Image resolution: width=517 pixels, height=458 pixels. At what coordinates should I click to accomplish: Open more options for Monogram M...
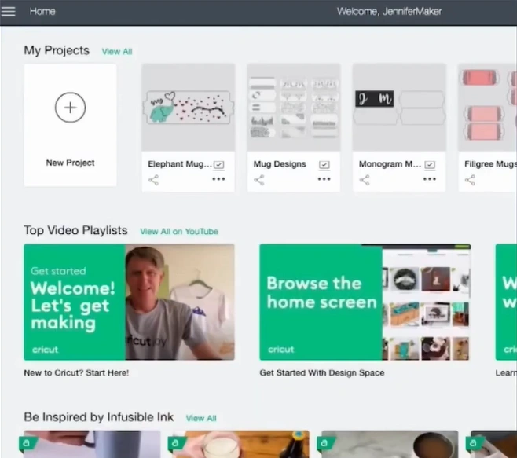tap(430, 179)
